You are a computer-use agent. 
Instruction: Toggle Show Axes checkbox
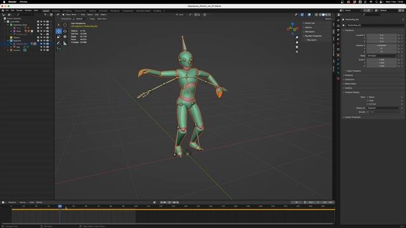coord(368,101)
